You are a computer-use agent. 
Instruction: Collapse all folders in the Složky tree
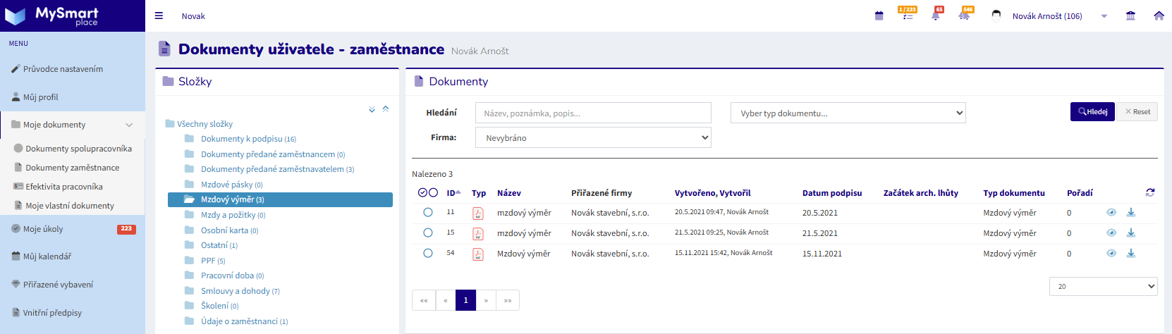(386, 109)
